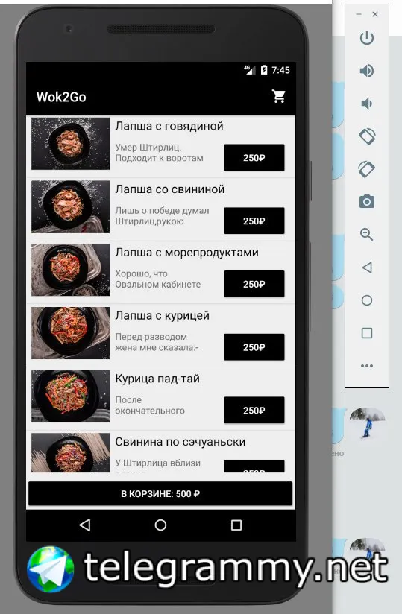Click the emulator sidebar overview square icon
The width and height of the screenshot is (402, 614).
[x=367, y=333]
